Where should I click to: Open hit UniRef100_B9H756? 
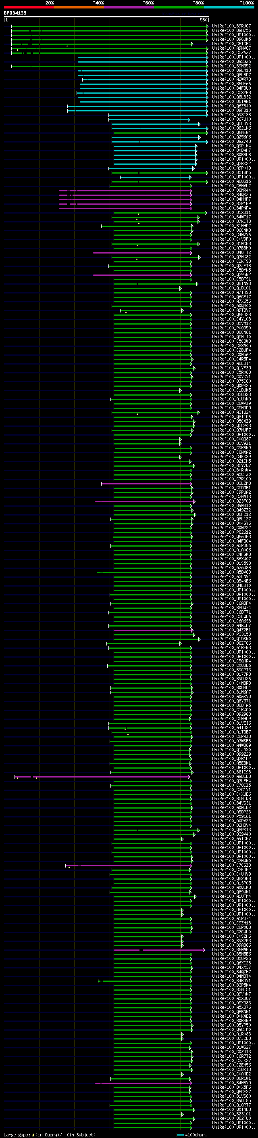coord(231,31)
